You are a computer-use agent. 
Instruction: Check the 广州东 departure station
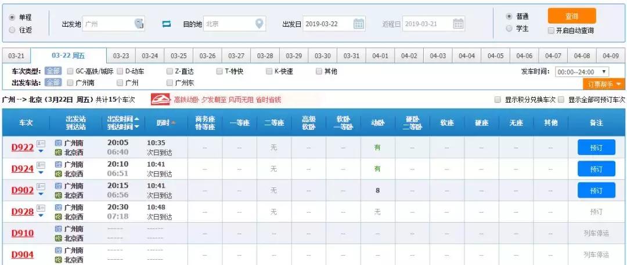[170, 83]
